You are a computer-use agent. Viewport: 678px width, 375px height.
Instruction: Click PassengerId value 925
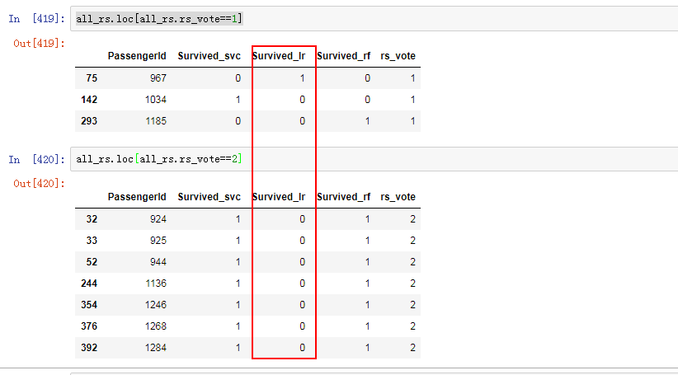coord(158,241)
